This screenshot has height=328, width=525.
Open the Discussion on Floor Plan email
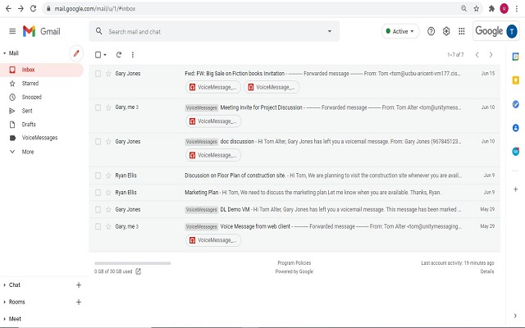coord(294,175)
